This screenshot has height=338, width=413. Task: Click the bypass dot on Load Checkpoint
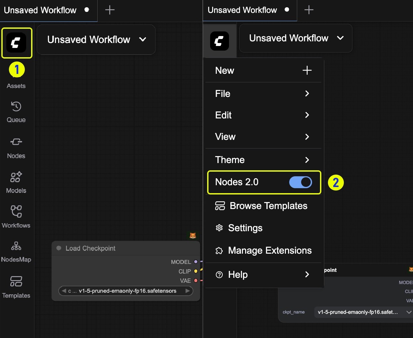click(59, 248)
